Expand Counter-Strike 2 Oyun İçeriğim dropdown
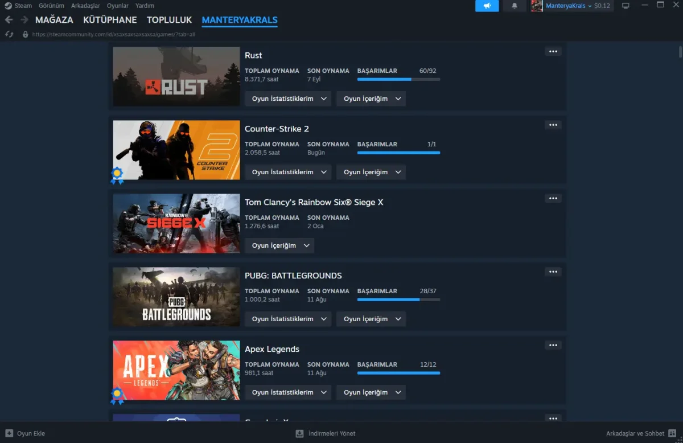Screen dimensions: 683x443 coord(371,172)
